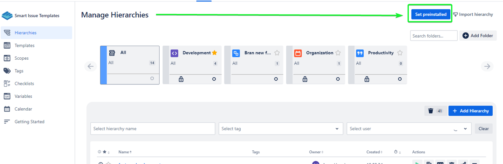503x164 pixels.
Task: Go to Templates in sidebar
Action: (24, 45)
